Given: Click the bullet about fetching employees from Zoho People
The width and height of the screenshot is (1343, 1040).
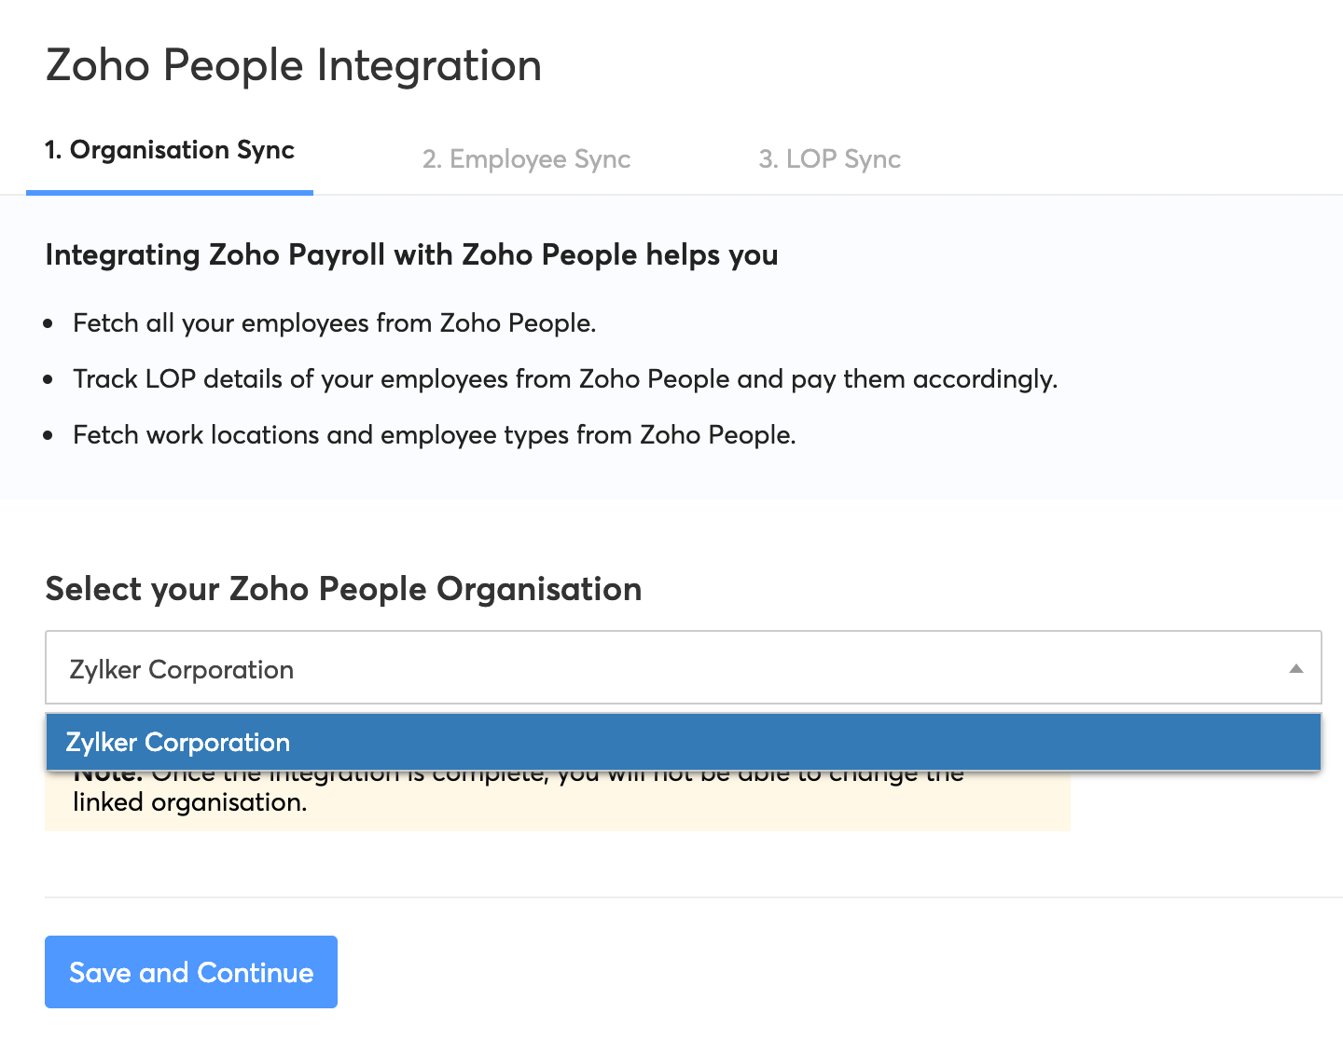Looking at the screenshot, I should coord(336,323).
